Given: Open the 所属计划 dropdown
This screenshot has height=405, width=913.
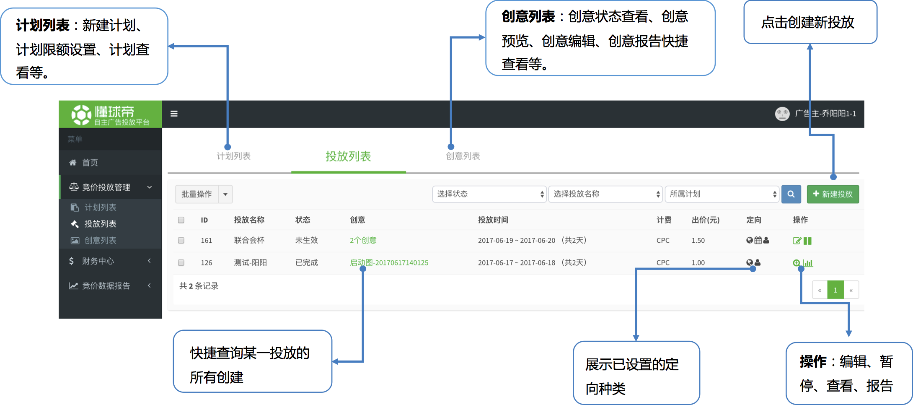Looking at the screenshot, I should [722, 194].
